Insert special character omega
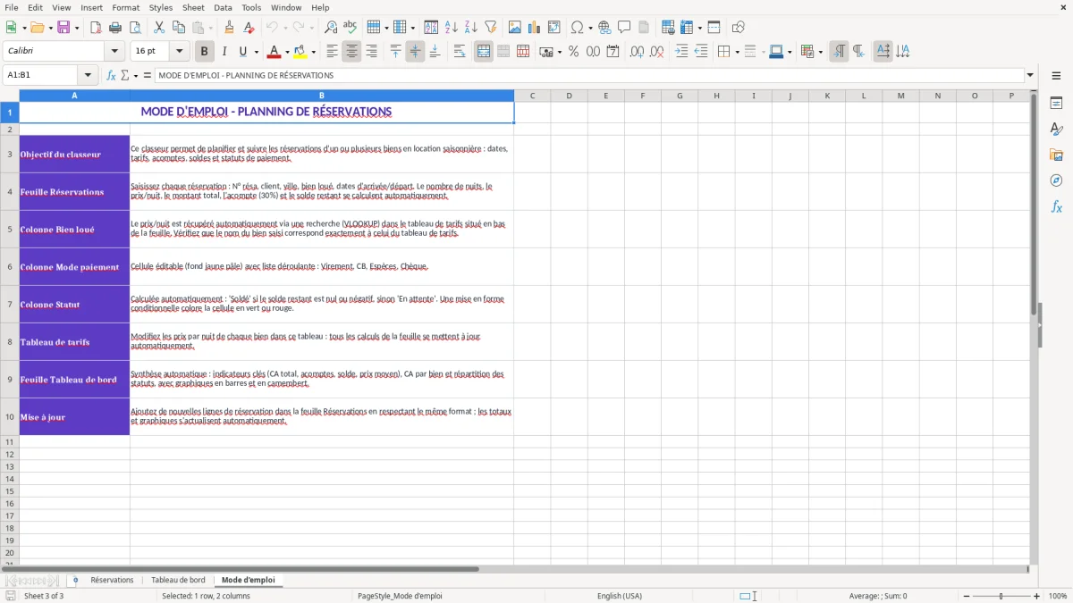 (577, 28)
